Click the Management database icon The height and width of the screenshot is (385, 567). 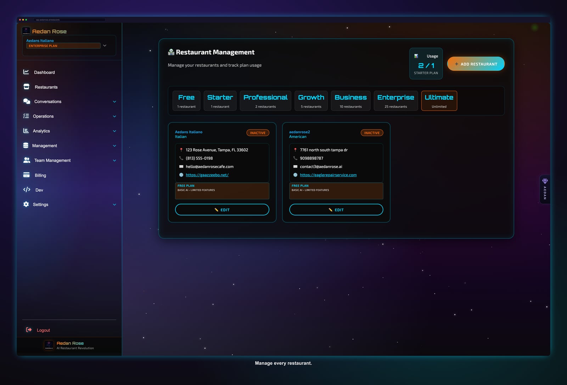[26, 145]
